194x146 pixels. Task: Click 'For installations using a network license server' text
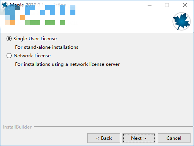click(67, 64)
